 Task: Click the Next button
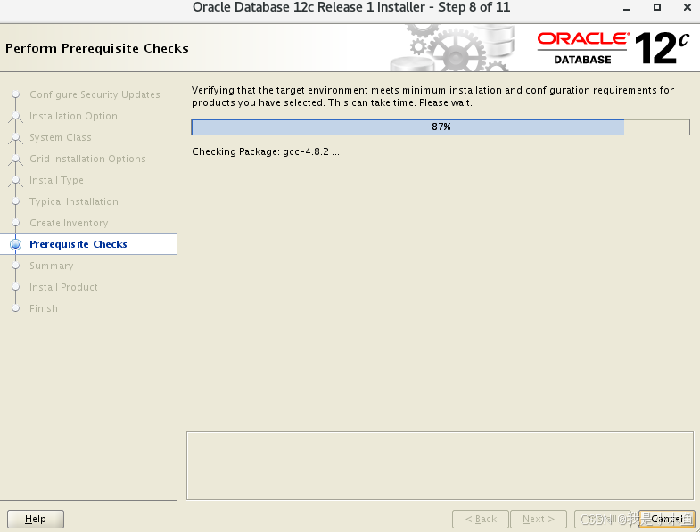pyautogui.click(x=539, y=519)
